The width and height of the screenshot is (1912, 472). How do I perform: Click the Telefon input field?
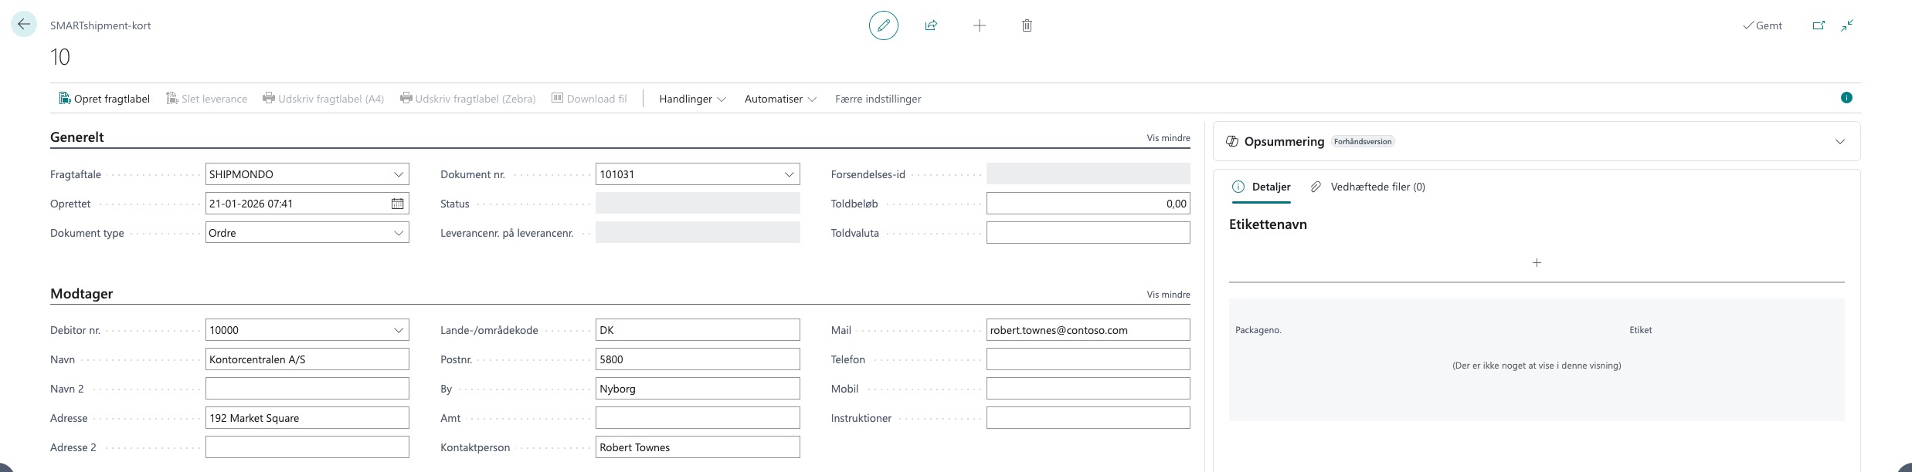1087,359
